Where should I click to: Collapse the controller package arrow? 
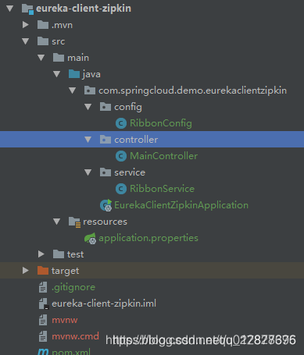point(88,140)
